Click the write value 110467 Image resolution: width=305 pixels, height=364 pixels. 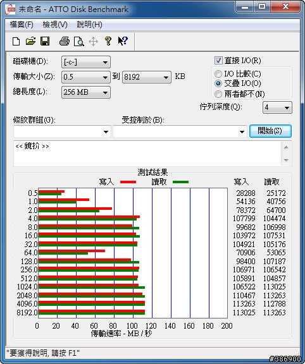[244, 296]
